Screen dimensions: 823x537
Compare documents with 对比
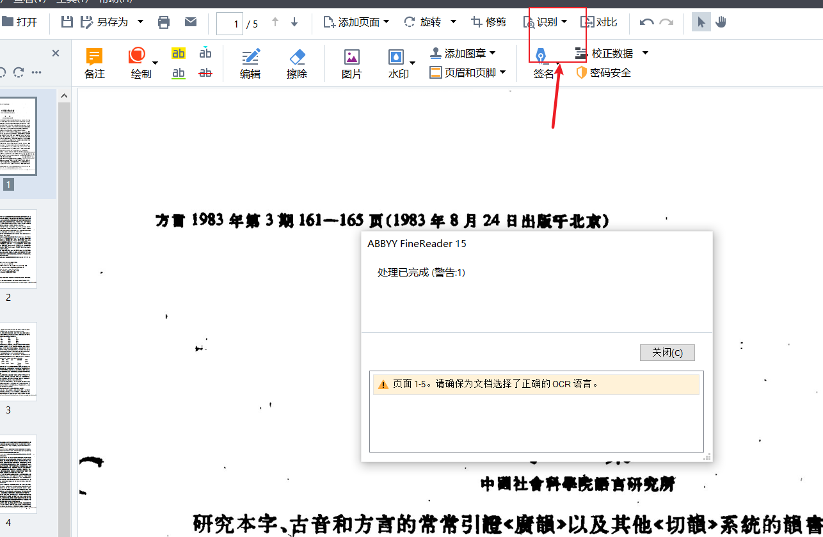[x=599, y=22]
